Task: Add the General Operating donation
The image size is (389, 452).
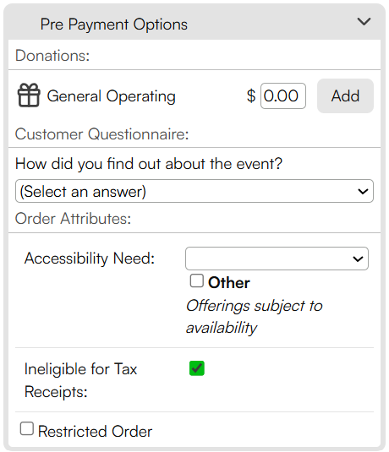Action: point(345,96)
